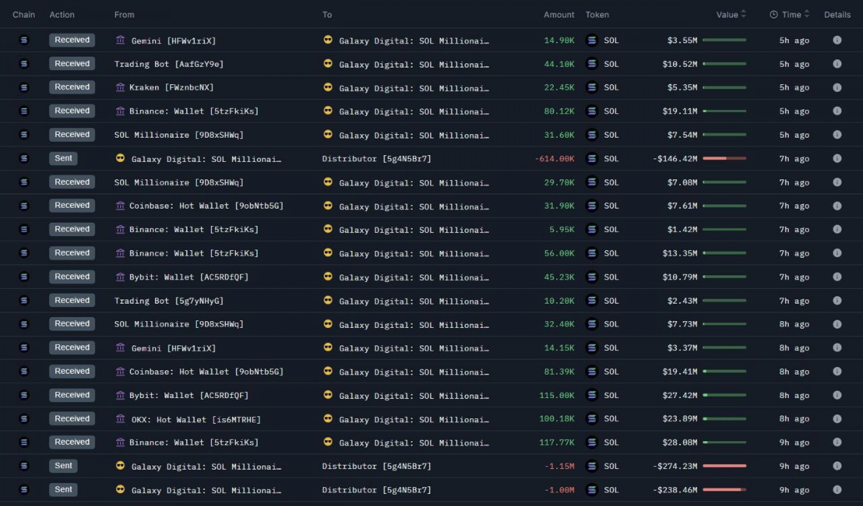Click Galaxy Digital emoji icon in -1.00M row
This screenshot has height=506, width=863.
click(x=120, y=489)
